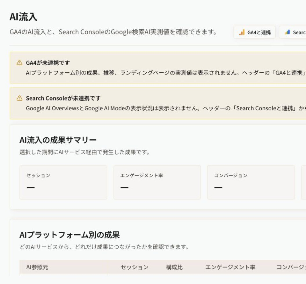
Task: Click the Search Consoleが未連携です alert title
Action: point(63,98)
